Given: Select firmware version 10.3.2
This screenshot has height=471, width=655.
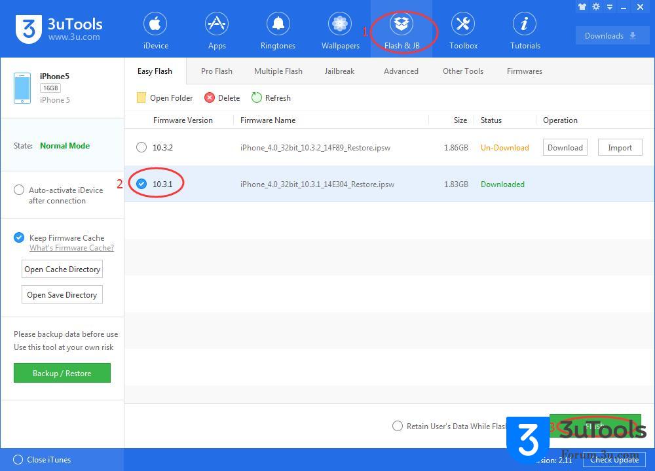Looking at the screenshot, I should pos(141,147).
